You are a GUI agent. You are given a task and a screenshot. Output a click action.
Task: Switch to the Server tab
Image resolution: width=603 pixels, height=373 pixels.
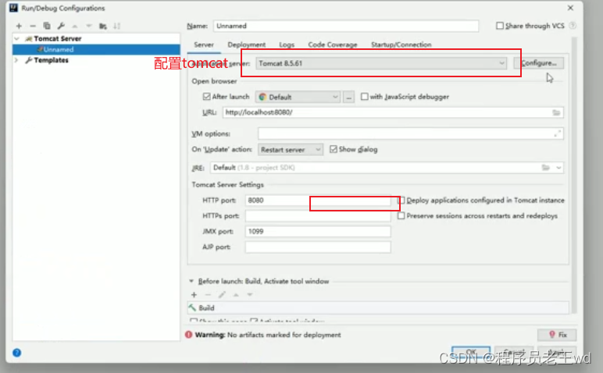pyautogui.click(x=204, y=44)
